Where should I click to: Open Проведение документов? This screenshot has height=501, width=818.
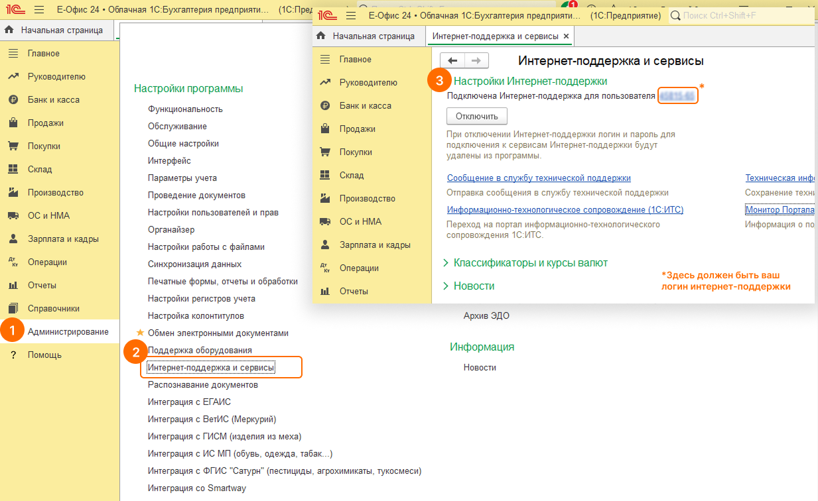[196, 195]
